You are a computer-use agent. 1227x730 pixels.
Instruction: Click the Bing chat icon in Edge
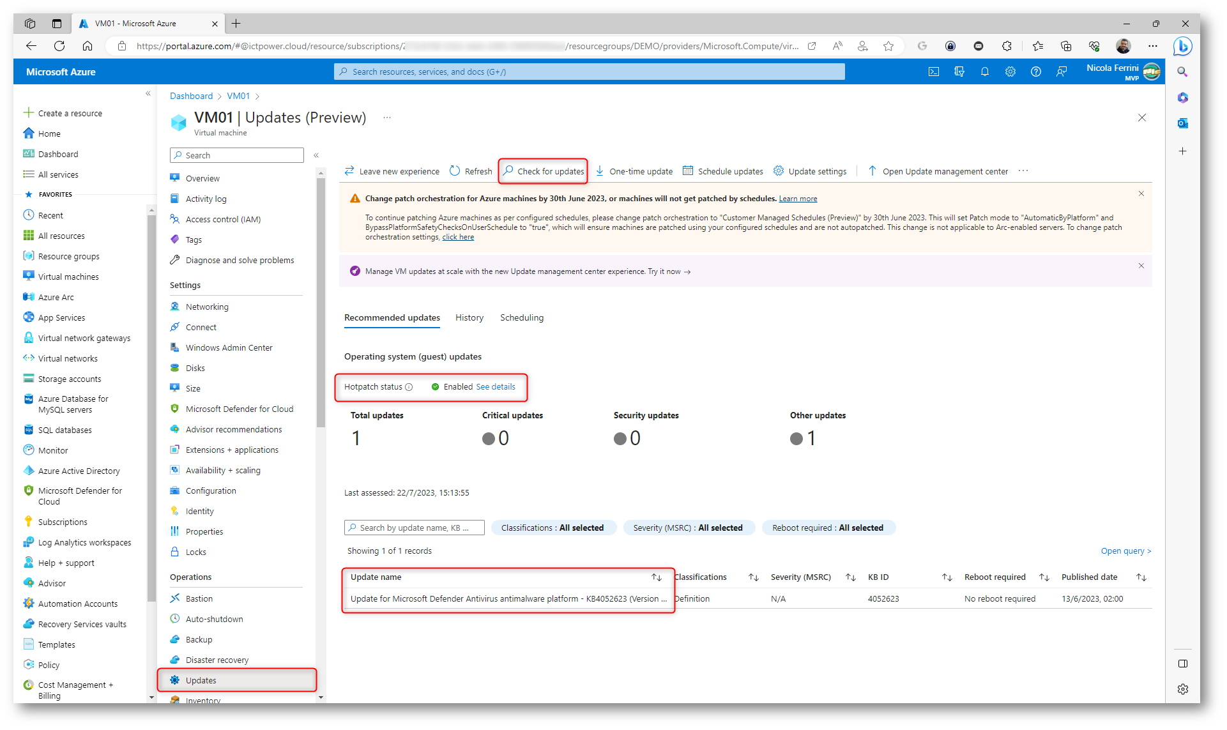(x=1182, y=46)
